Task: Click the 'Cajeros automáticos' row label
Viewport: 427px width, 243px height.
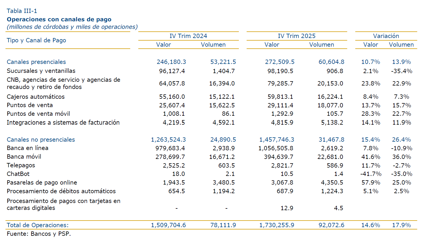Action: tap(36, 97)
